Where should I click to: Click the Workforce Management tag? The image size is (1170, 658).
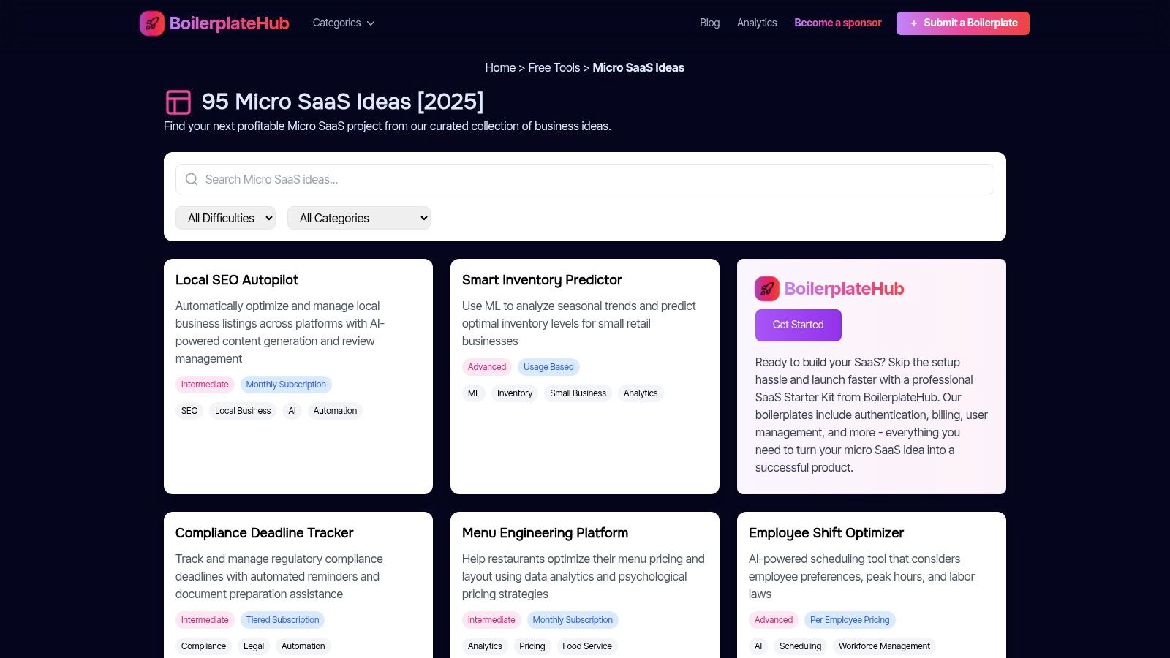point(884,646)
